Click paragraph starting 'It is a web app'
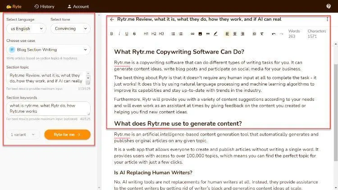Image resolution: width=338 pixels, height=190 pixels. tap(216, 156)
